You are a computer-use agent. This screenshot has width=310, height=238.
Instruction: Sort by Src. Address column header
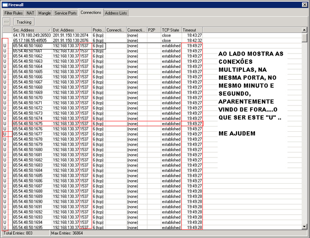point(32,30)
